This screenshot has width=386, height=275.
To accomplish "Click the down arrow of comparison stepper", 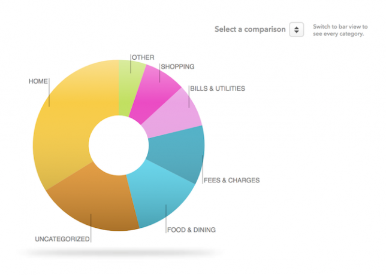I will [296, 32].
